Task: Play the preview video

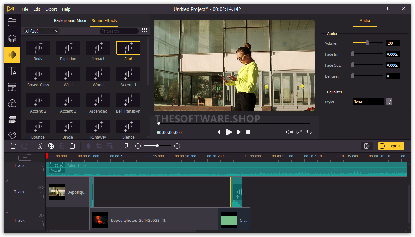Action: (x=229, y=132)
